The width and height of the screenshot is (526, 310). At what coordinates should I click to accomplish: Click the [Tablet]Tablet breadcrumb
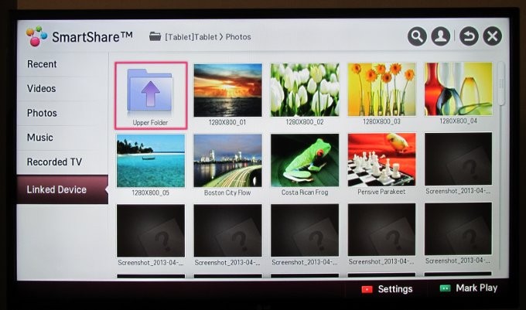point(191,37)
